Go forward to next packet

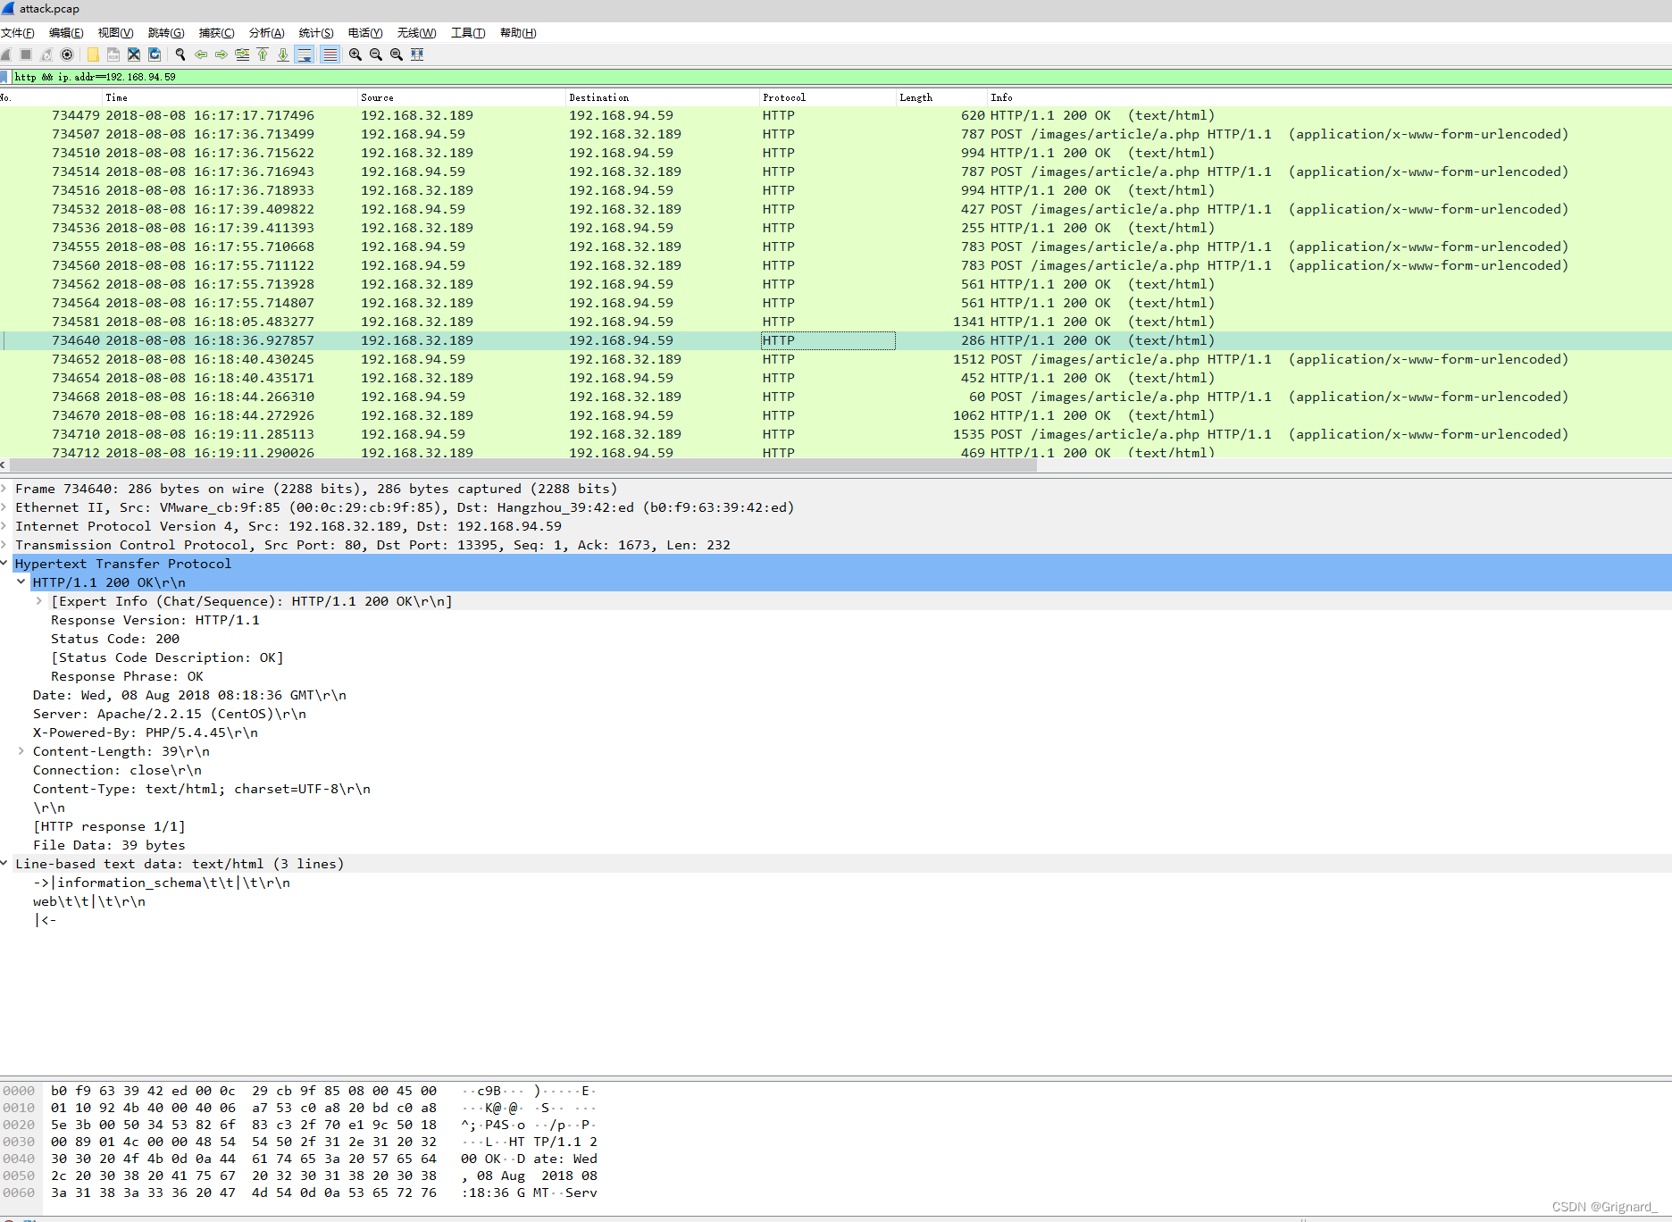(x=222, y=54)
